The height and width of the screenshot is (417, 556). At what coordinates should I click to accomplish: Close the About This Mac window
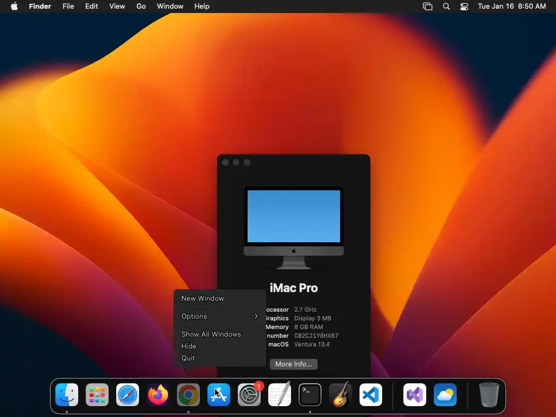tap(225, 162)
